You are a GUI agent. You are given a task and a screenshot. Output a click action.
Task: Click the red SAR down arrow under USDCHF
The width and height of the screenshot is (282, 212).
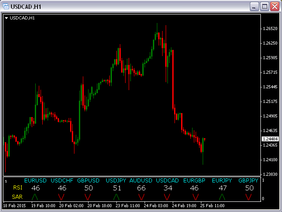point(62,196)
